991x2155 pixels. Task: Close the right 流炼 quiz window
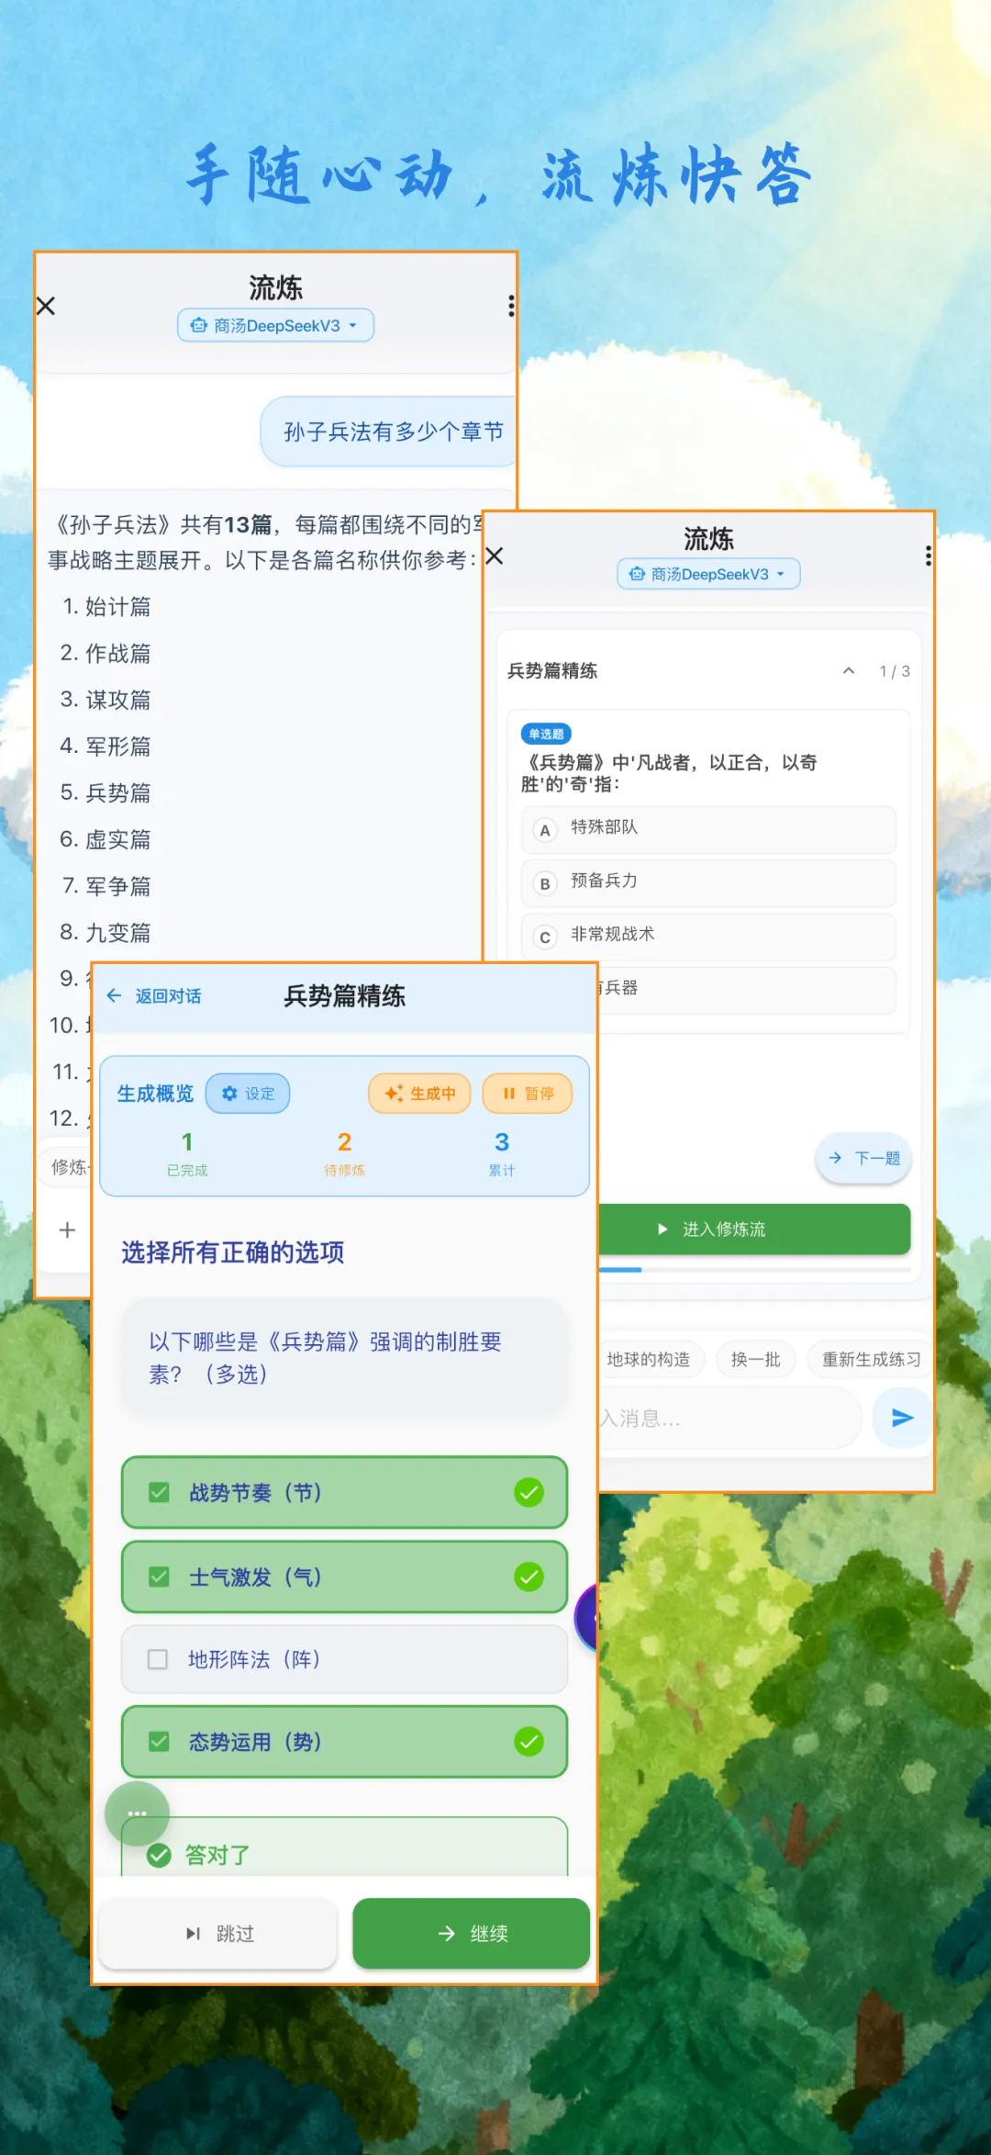(495, 556)
